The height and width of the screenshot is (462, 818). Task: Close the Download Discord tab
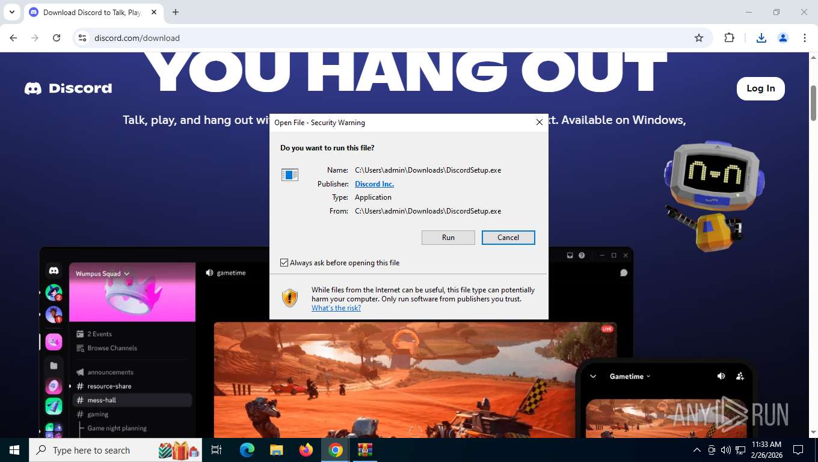point(154,12)
